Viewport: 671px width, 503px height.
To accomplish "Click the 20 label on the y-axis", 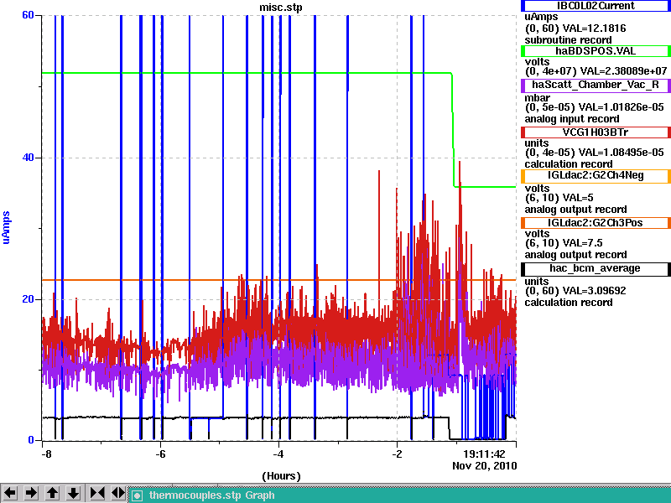I will (x=28, y=299).
